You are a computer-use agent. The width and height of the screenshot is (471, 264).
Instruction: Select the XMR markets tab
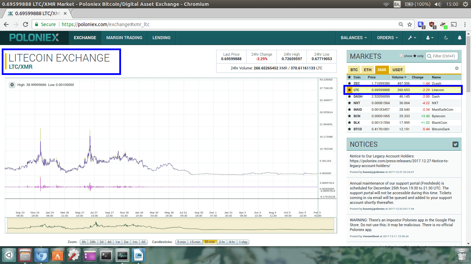(x=382, y=70)
